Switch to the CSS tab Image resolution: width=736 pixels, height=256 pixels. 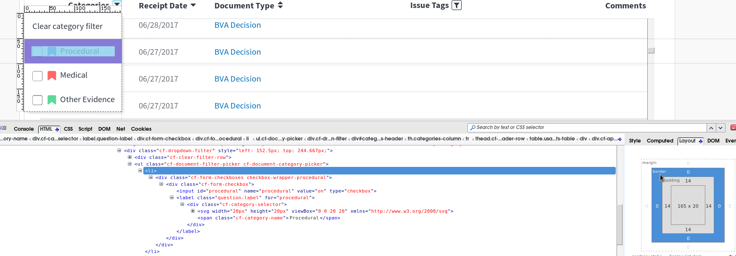(x=68, y=129)
